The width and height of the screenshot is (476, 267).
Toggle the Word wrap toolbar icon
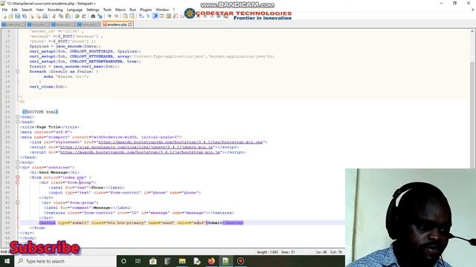point(141,16)
